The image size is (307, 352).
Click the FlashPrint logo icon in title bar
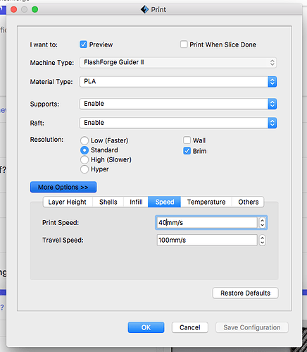[144, 10]
